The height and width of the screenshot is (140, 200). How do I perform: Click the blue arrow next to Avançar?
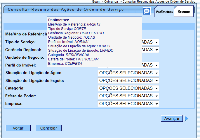point(186,119)
